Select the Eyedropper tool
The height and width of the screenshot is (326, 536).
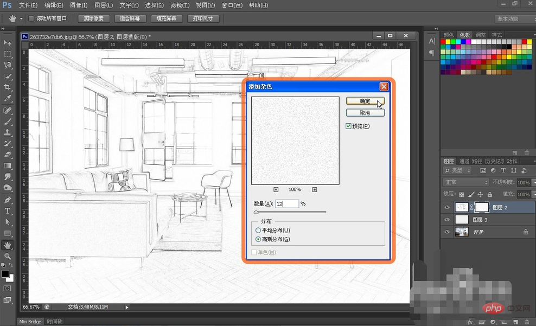pos(7,98)
